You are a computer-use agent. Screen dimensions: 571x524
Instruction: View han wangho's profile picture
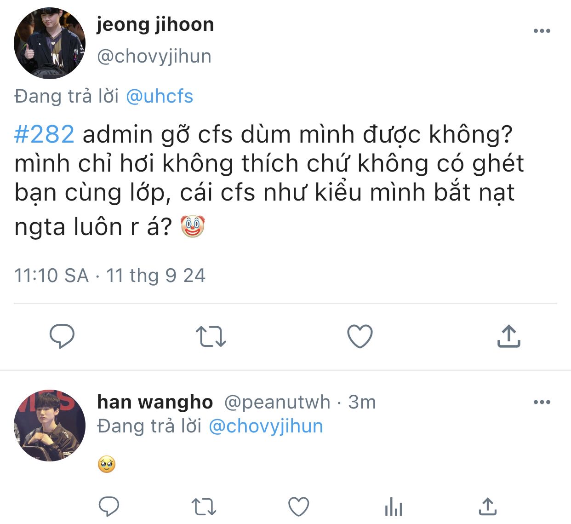tap(50, 425)
